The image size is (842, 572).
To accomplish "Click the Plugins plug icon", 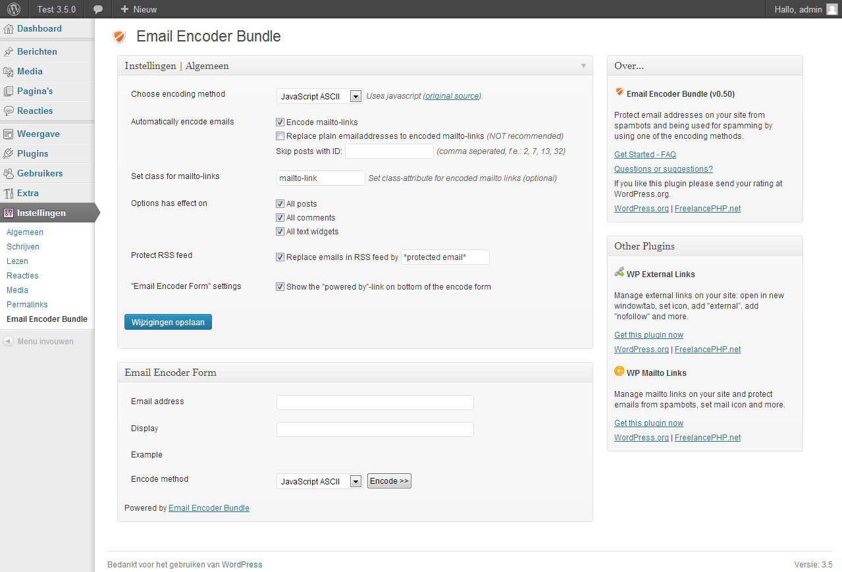I will coord(9,154).
